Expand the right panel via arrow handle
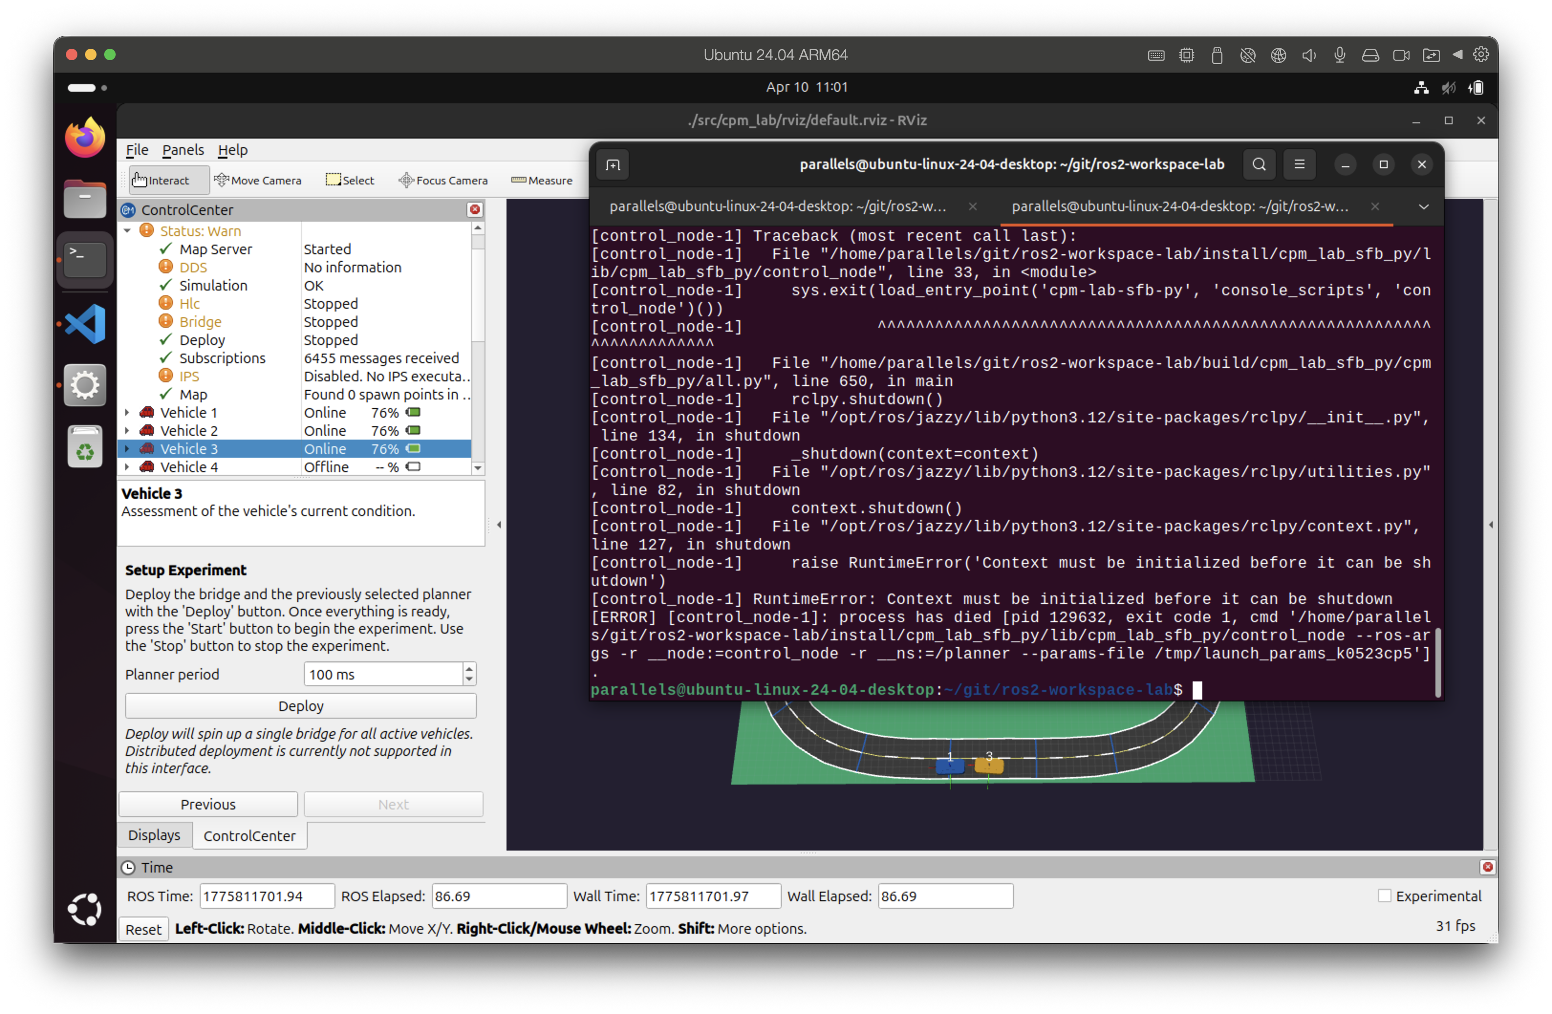The width and height of the screenshot is (1552, 1014). (x=1491, y=525)
